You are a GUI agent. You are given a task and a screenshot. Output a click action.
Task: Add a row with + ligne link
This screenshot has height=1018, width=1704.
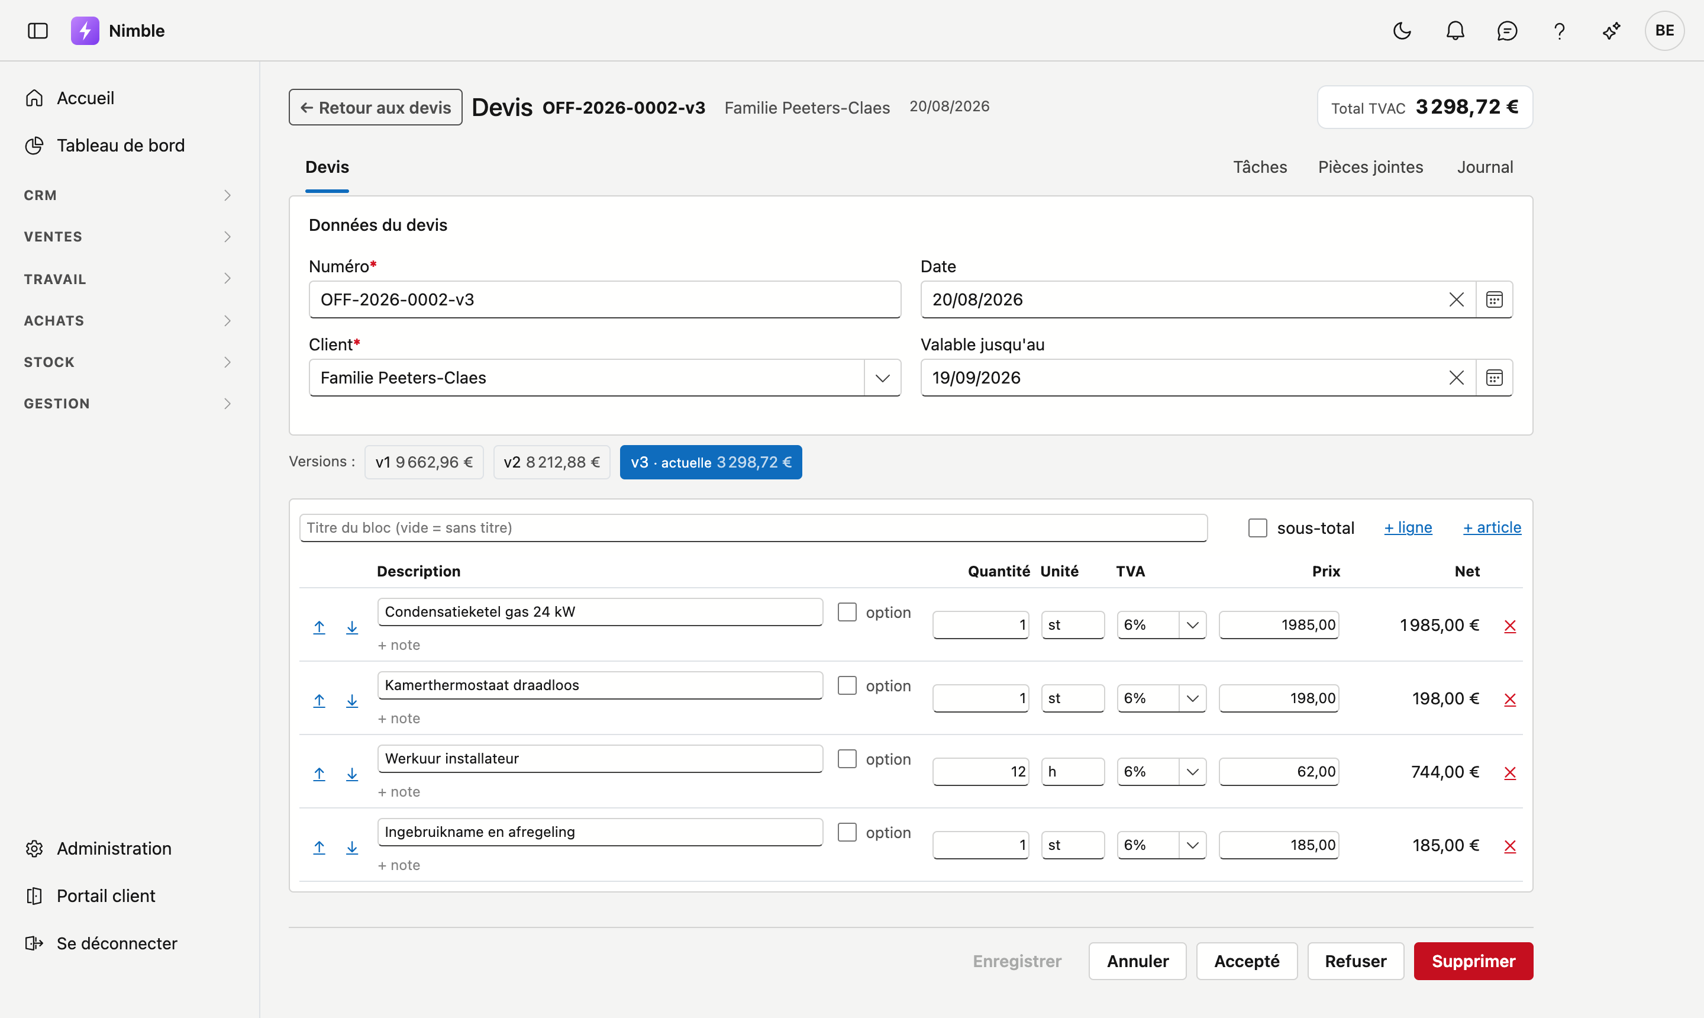[1408, 527]
